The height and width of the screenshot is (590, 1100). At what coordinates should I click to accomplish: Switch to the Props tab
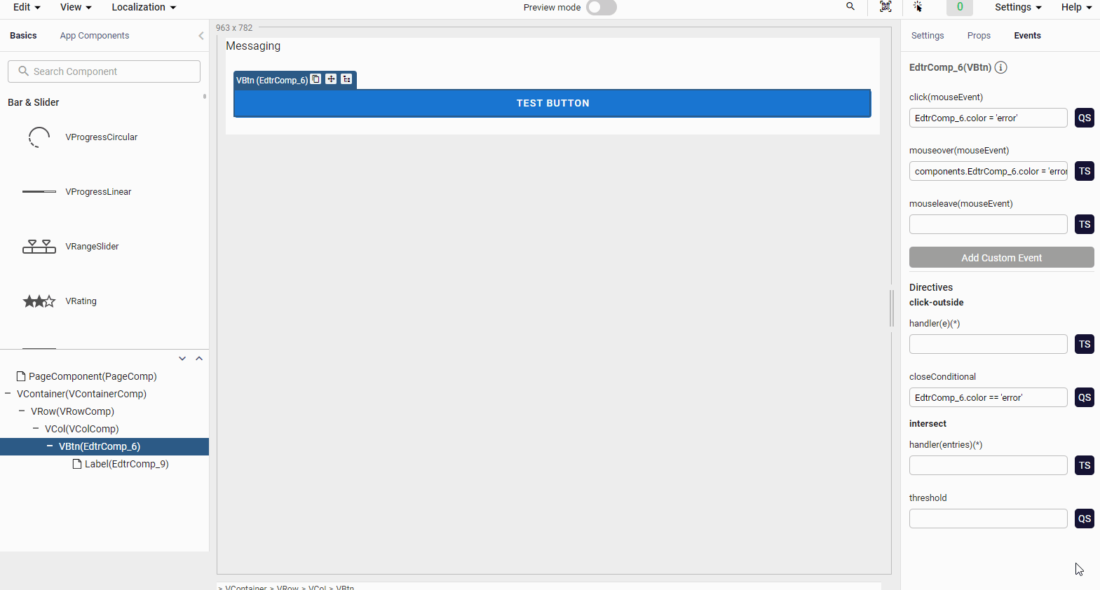click(x=979, y=36)
